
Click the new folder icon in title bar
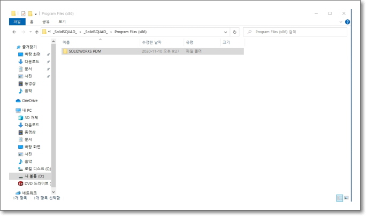30,13
